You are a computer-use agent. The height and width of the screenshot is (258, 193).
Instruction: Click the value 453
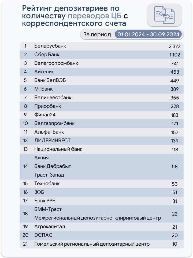[x=175, y=72]
